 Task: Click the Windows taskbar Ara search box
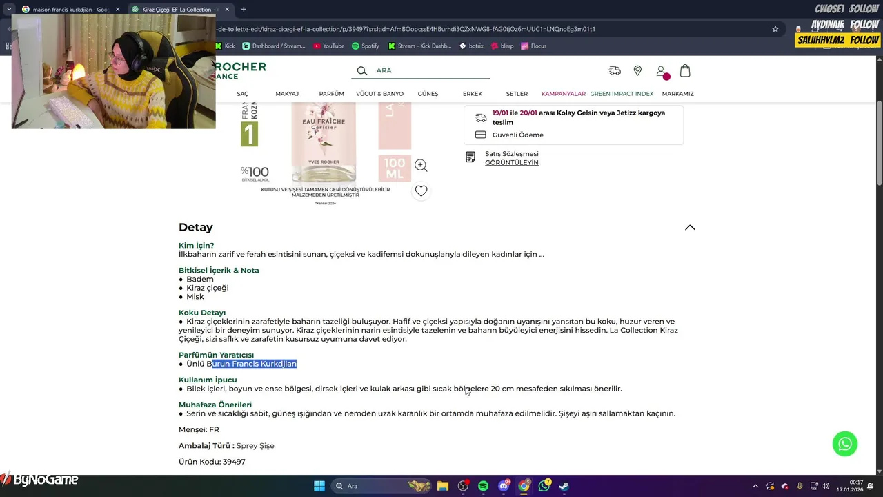(381, 486)
